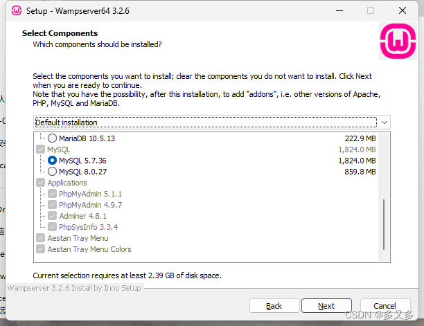Toggle the PhpMyAdmin 5.1.1 checkbox
The height and width of the screenshot is (326, 424).
click(52, 194)
